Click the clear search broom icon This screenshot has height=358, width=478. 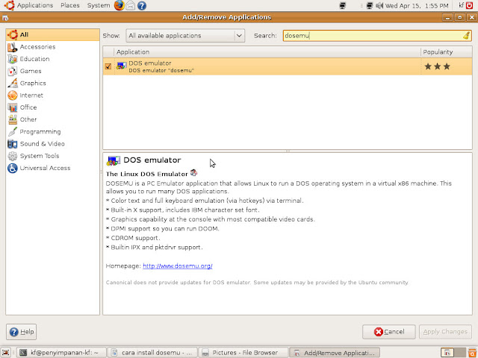pyautogui.click(x=466, y=36)
